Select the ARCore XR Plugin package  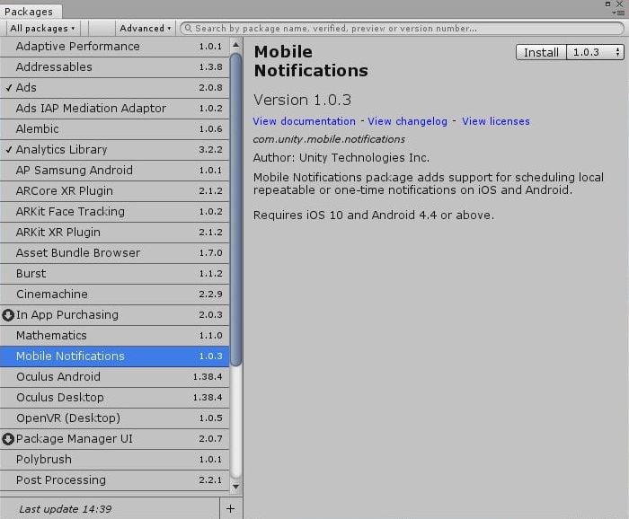[x=115, y=190]
